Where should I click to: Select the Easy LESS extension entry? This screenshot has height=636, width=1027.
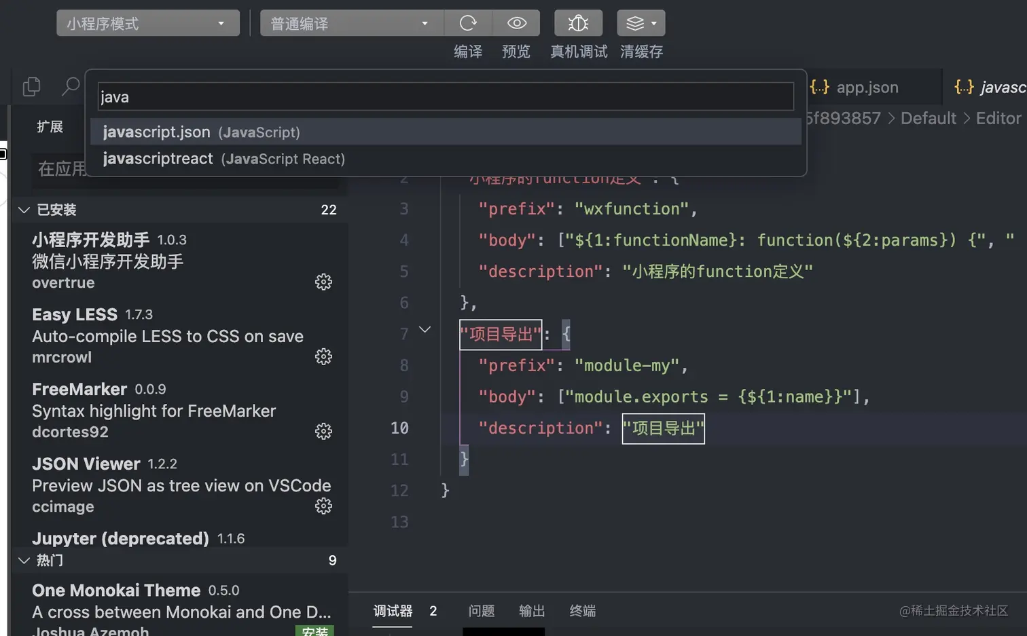(180, 335)
